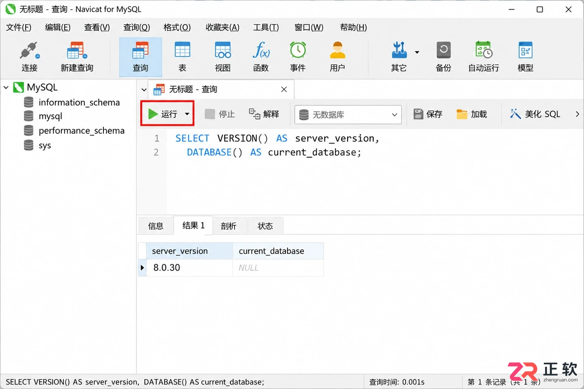
Task: Open the 文件(F) menu
Action: pos(19,27)
